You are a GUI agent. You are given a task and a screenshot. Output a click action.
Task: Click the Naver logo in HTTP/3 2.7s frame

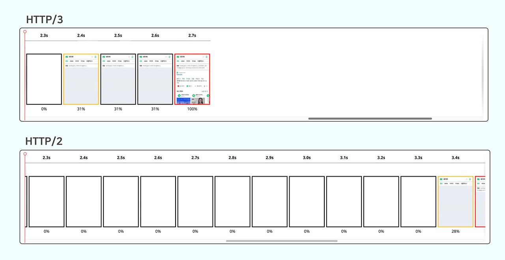pyautogui.click(x=178, y=57)
